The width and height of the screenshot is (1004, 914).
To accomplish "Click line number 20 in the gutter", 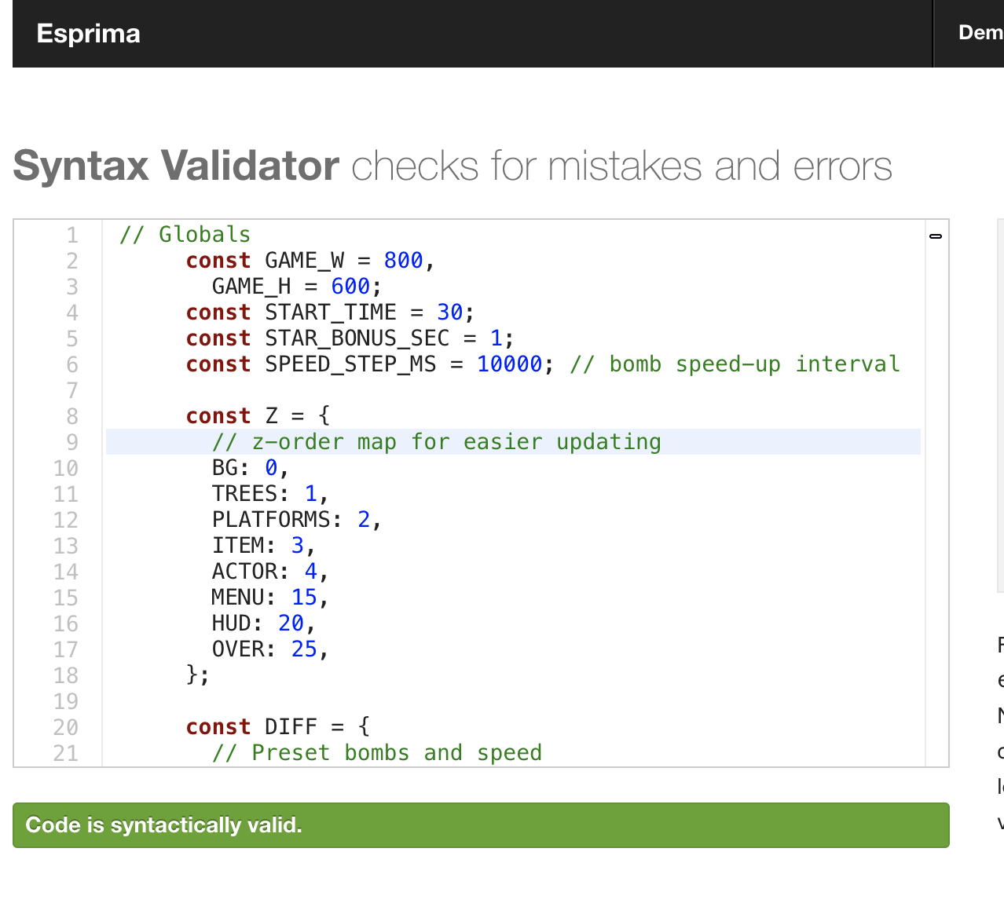I will 66,727.
